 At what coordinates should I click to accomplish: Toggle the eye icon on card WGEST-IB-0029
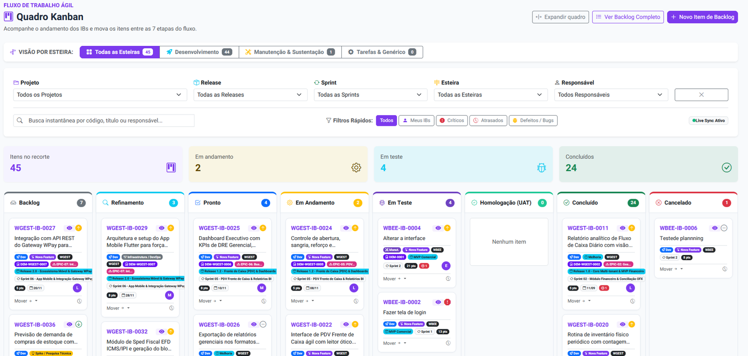[x=161, y=228]
